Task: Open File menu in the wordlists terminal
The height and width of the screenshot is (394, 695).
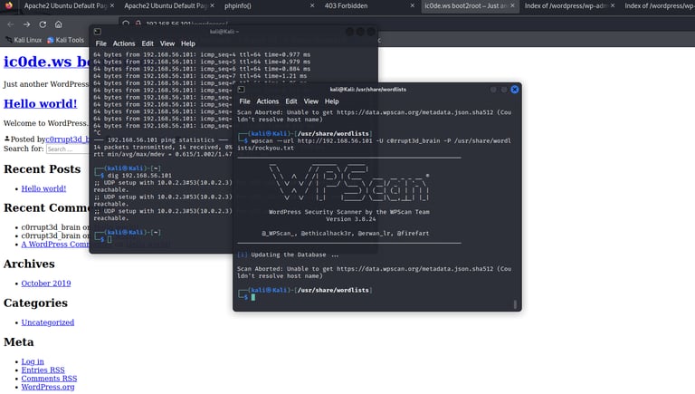Action: coord(244,101)
